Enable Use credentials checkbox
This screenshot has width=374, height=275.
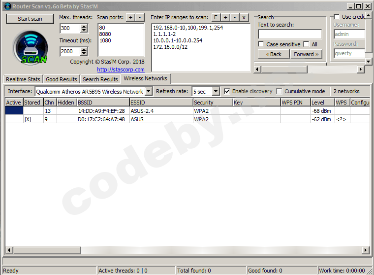click(x=337, y=17)
